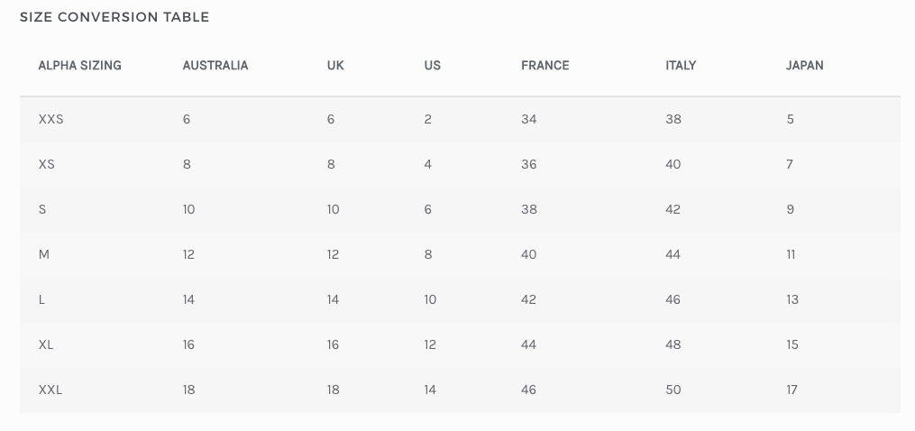Image resolution: width=915 pixels, height=431 pixels.
Task: Click the Australia value for size M
Action: click(x=188, y=254)
